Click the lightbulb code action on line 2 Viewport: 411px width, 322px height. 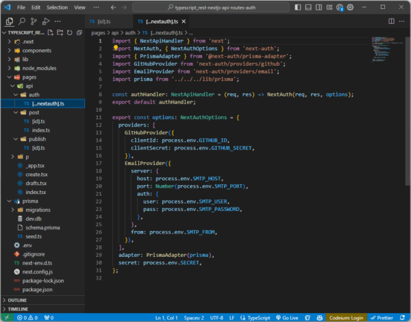tap(115, 48)
